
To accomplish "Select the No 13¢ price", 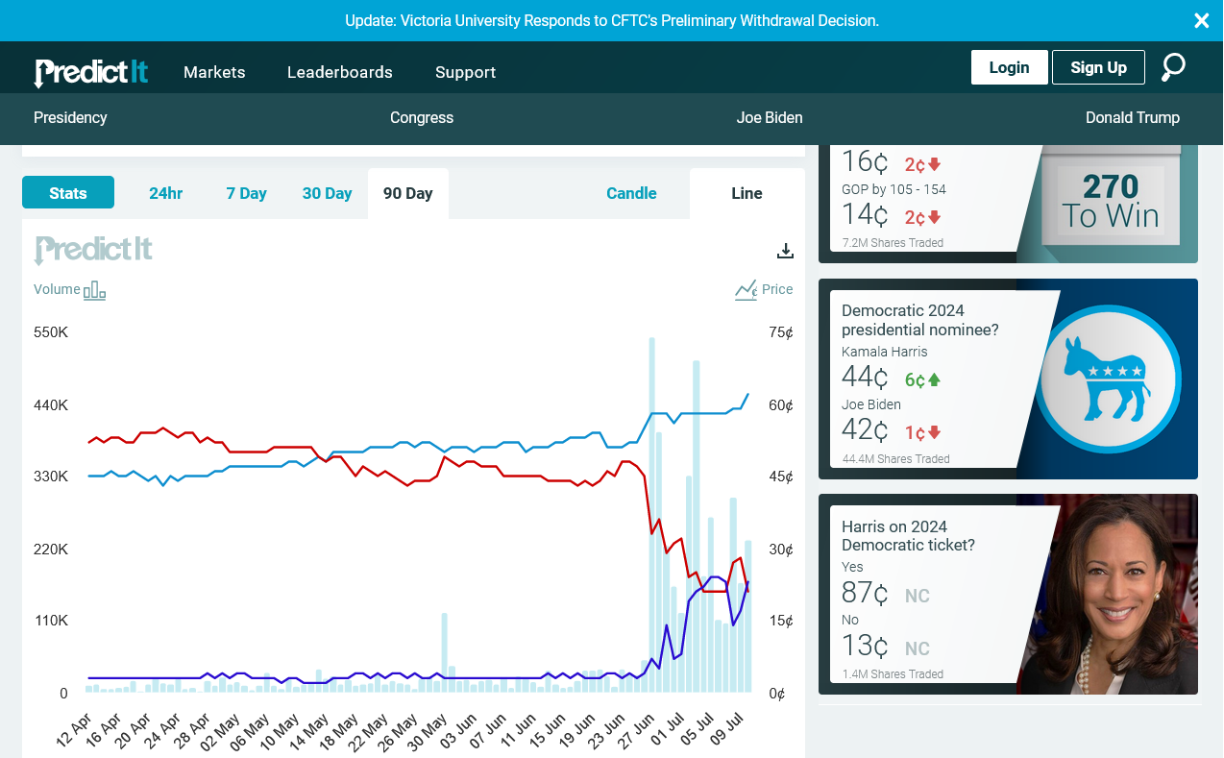I will (x=865, y=646).
